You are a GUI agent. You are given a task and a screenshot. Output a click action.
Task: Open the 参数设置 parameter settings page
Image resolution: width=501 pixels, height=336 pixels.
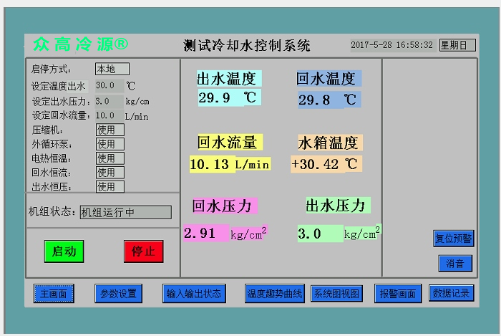[118, 294]
